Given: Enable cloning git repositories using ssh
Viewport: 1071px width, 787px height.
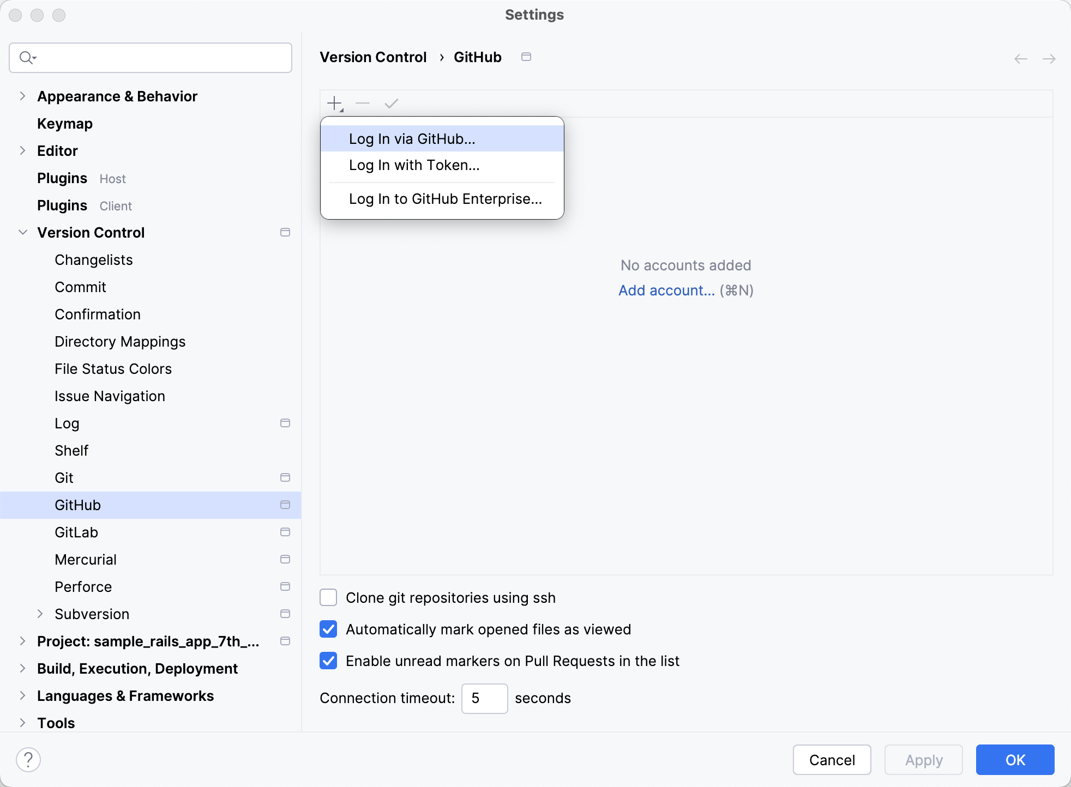Looking at the screenshot, I should click(328, 597).
